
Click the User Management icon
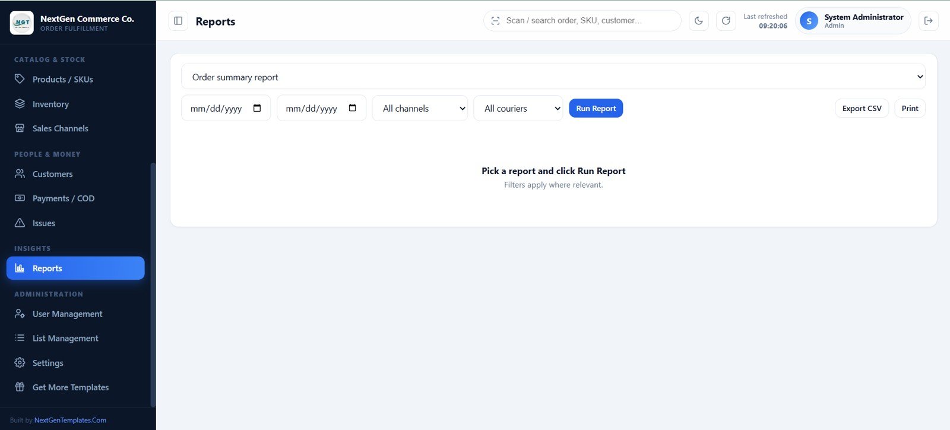click(x=20, y=314)
